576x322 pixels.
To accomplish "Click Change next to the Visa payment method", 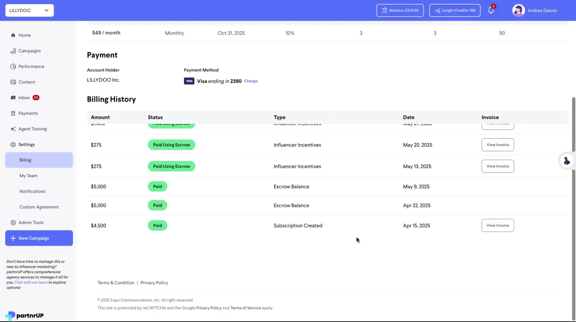I will click(x=251, y=81).
